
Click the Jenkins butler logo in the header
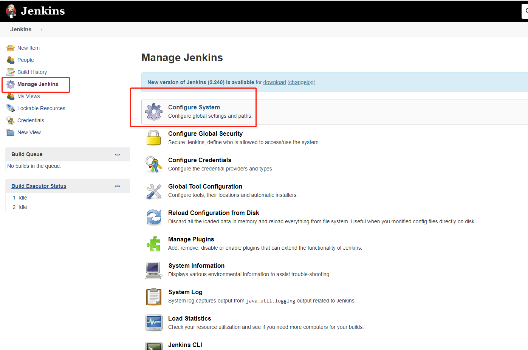11,11
